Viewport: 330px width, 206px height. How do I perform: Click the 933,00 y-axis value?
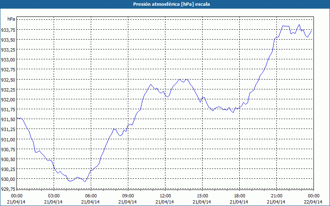[8, 60]
